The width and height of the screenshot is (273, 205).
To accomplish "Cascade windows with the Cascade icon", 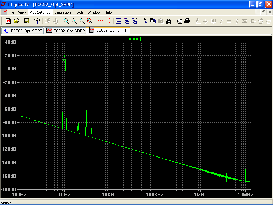I will pyautogui.click(x=127, y=21).
